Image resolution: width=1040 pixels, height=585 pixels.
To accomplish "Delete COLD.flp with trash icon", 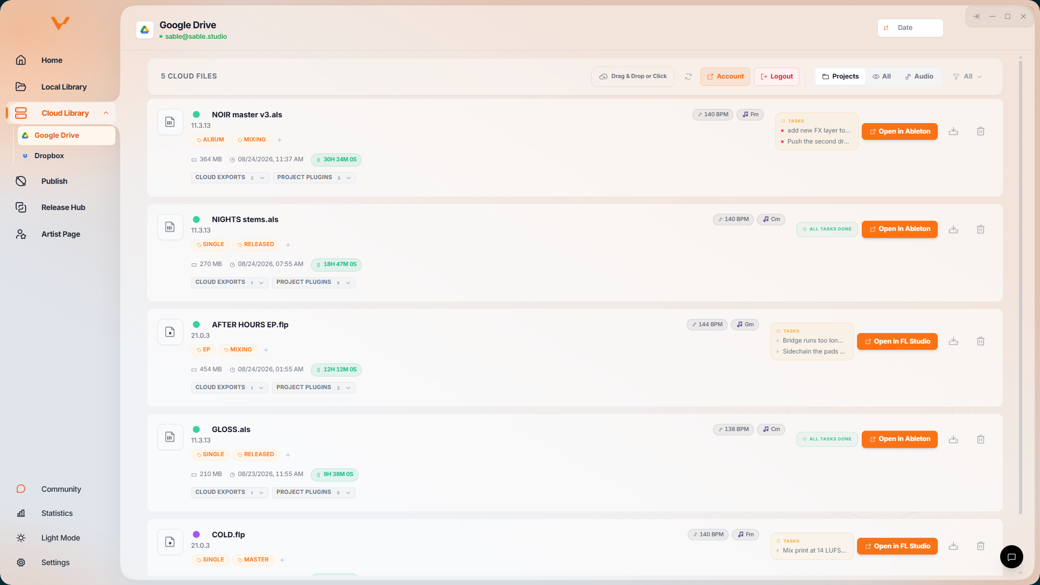I will click(981, 546).
